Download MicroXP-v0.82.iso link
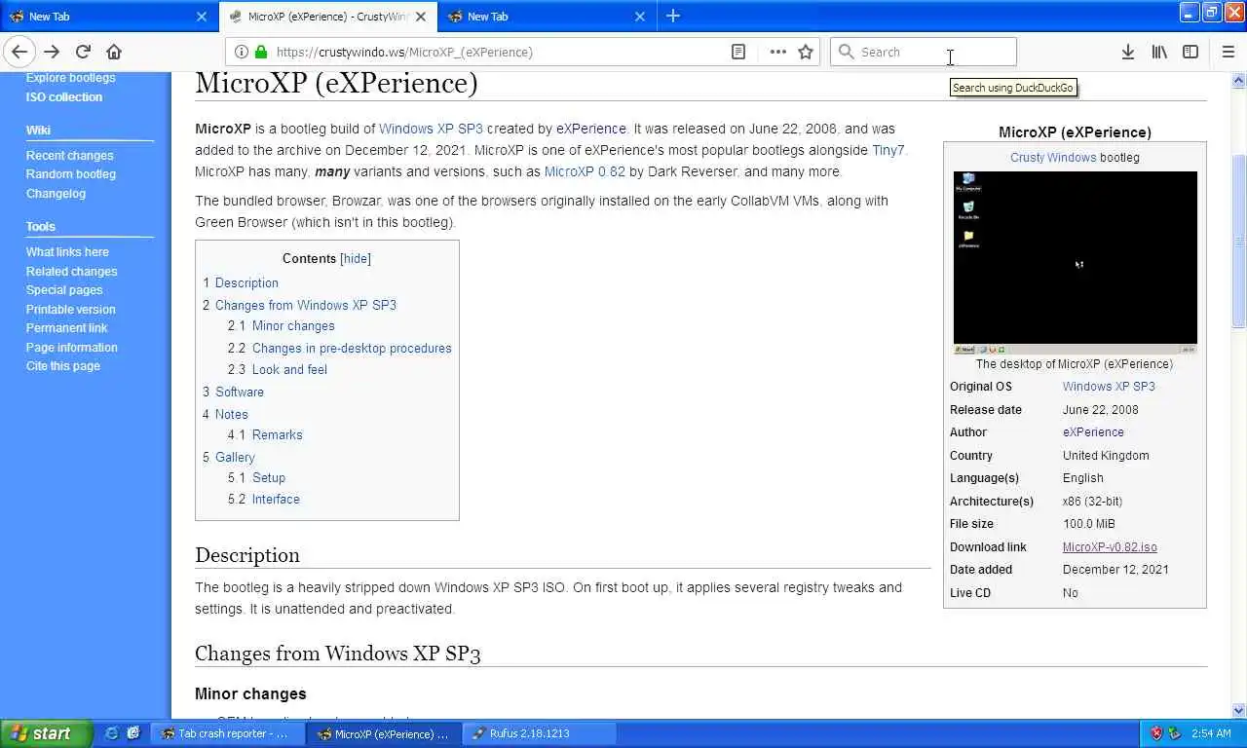Screen dimensions: 1247x748 tap(1110, 547)
